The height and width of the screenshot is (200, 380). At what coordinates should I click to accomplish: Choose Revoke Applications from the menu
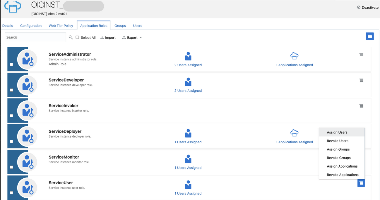pos(342,175)
